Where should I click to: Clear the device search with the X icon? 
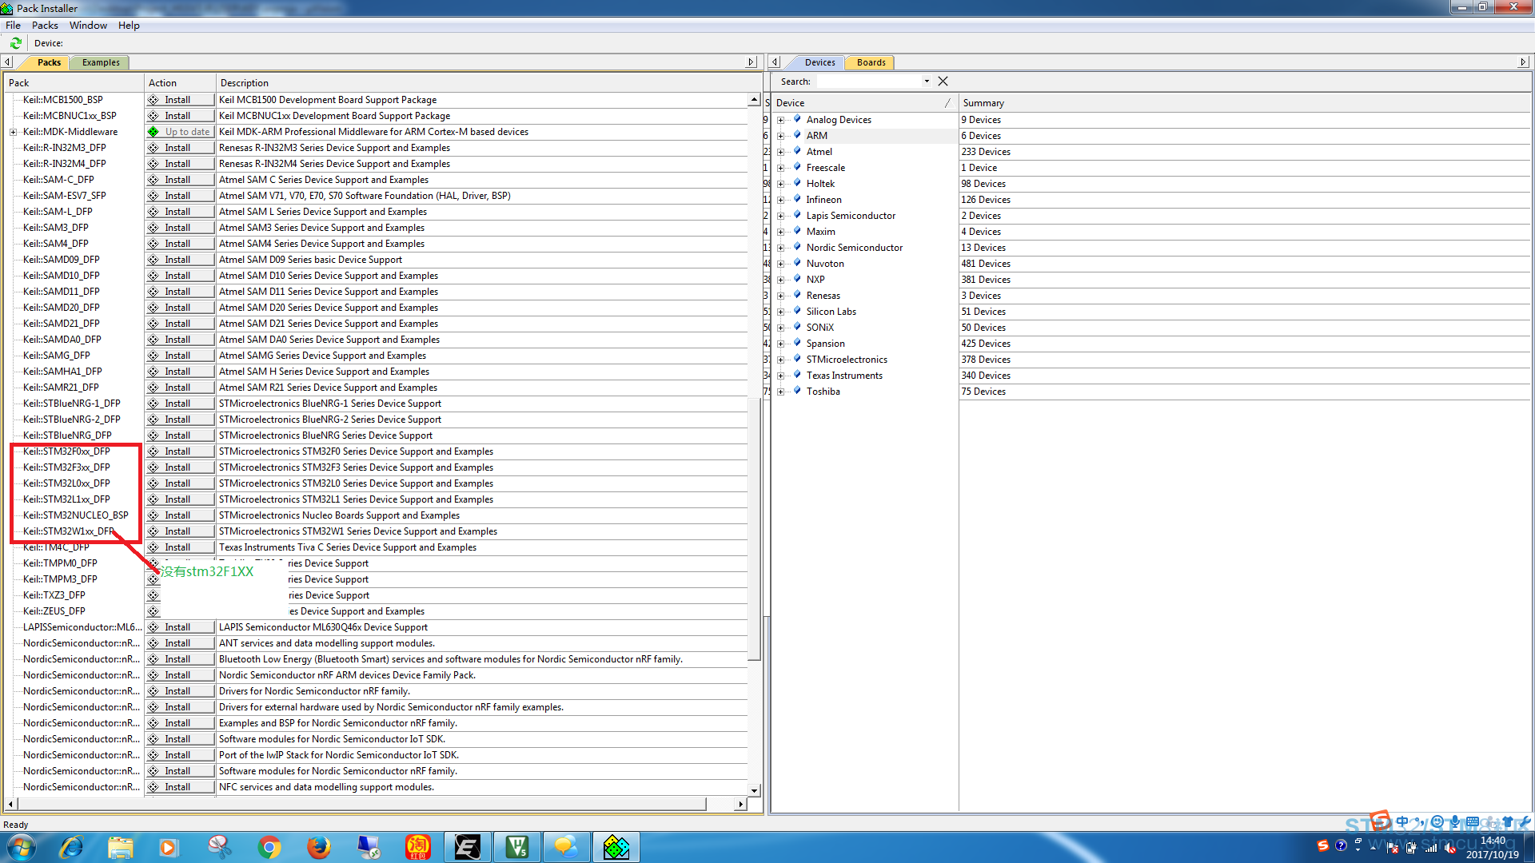click(x=943, y=82)
